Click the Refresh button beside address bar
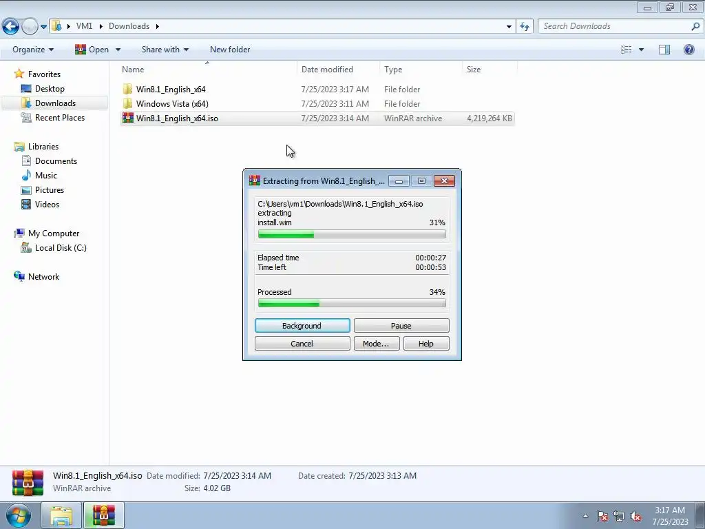The image size is (705, 529). [524, 27]
